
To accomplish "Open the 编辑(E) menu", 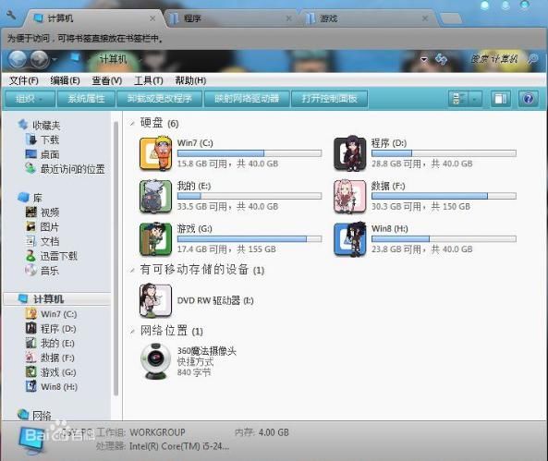I will pos(65,80).
